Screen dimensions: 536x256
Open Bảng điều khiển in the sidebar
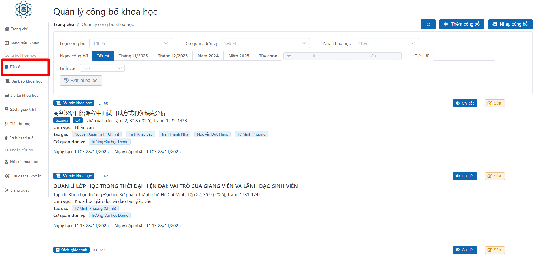click(25, 43)
